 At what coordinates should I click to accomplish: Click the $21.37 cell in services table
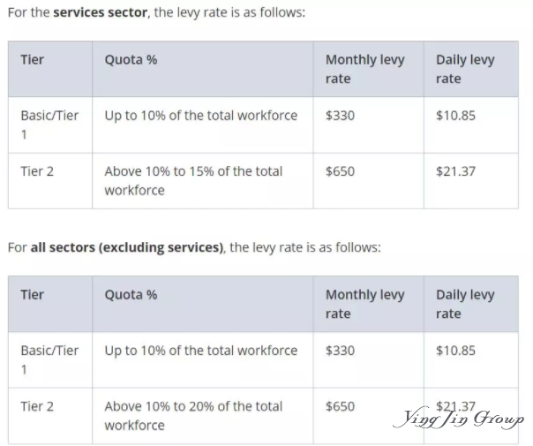(x=471, y=181)
